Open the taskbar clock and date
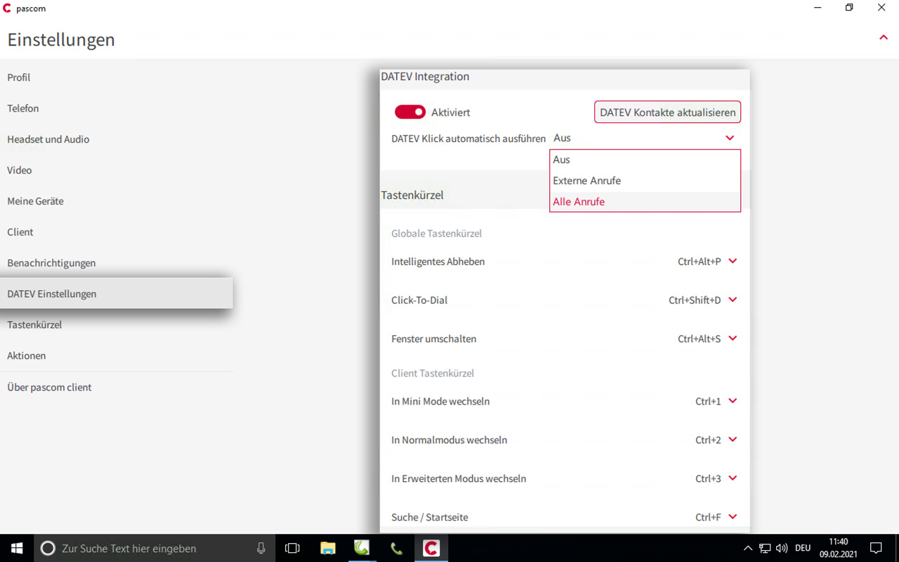 pos(839,548)
